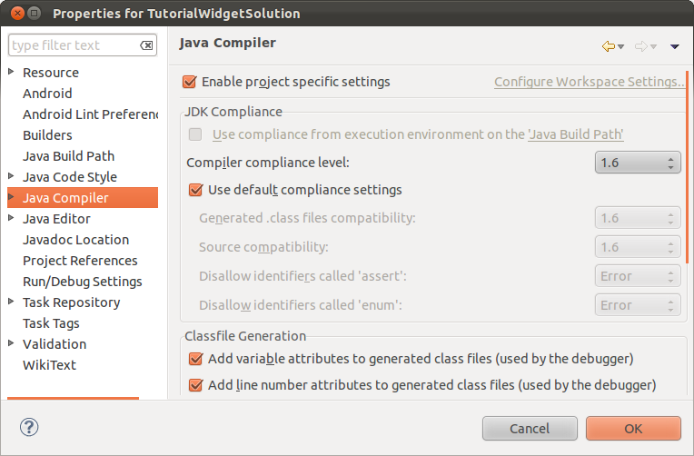Viewport: 694px width, 456px height.
Task: Open the back history dropdown arrow
Action: tap(621, 46)
